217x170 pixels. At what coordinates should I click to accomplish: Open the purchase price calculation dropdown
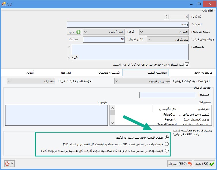[x=30, y=81]
